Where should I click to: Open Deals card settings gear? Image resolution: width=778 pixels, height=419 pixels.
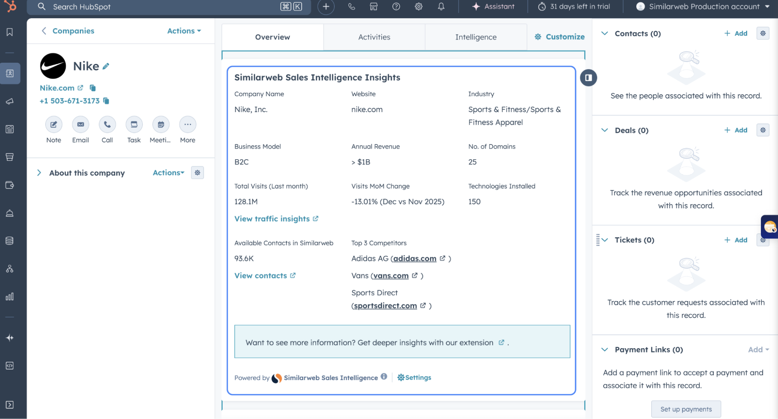click(763, 130)
